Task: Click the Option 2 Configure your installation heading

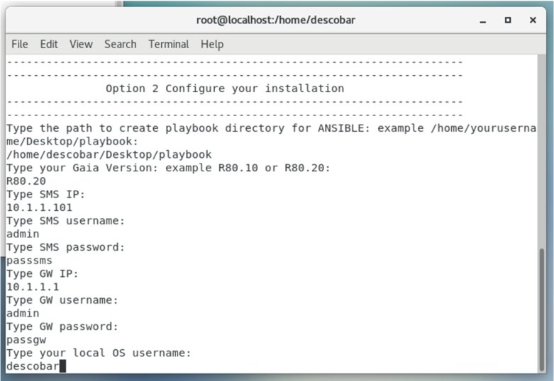Action: [225, 89]
